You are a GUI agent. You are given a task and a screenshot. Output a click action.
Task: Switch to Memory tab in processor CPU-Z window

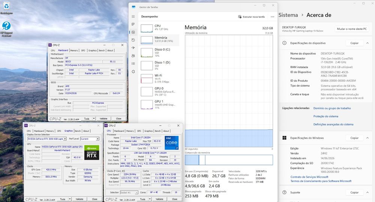point(130,131)
